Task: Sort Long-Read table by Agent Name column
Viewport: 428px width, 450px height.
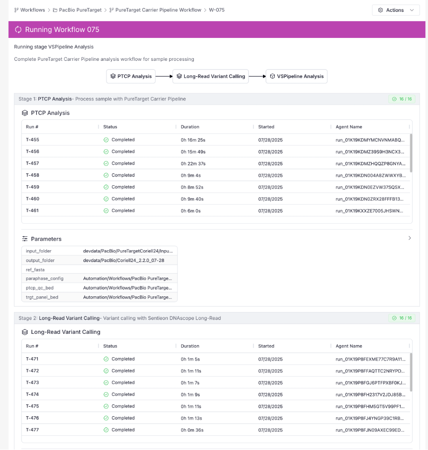Action: point(349,346)
